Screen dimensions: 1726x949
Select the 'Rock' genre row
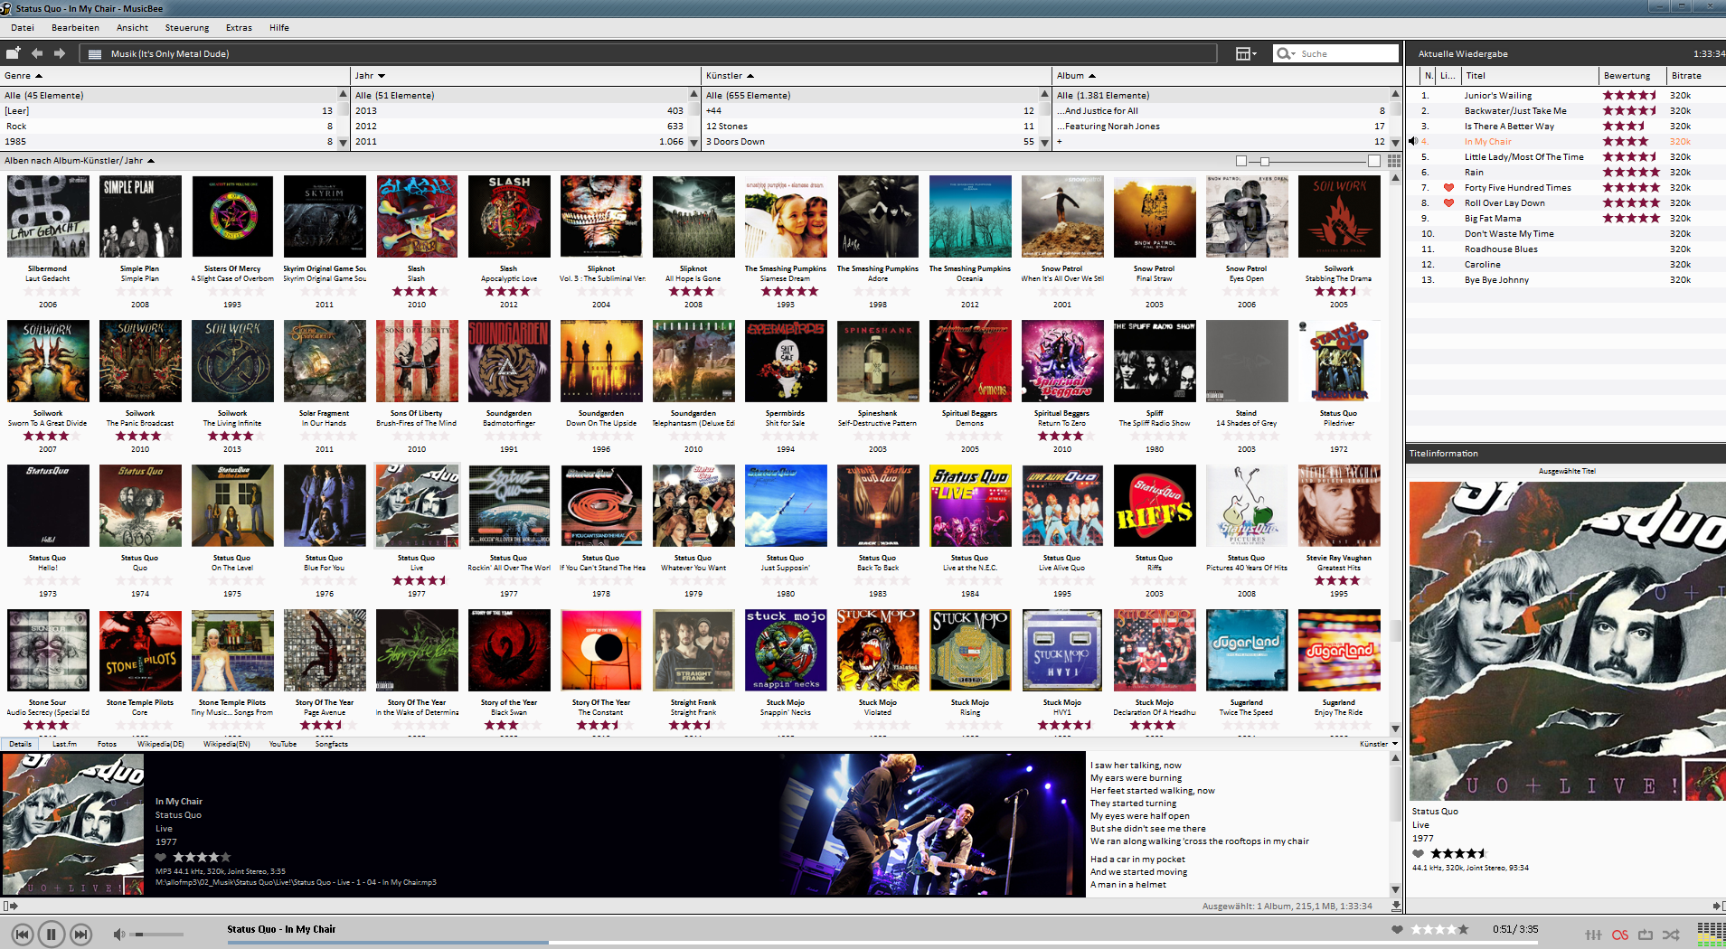click(169, 127)
